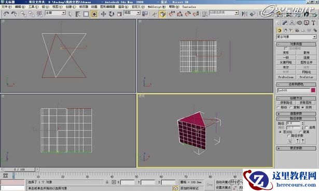The height and width of the screenshot is (191, 319).
Task: Click the object color swatch beside name
Action: tap(313, 90)
